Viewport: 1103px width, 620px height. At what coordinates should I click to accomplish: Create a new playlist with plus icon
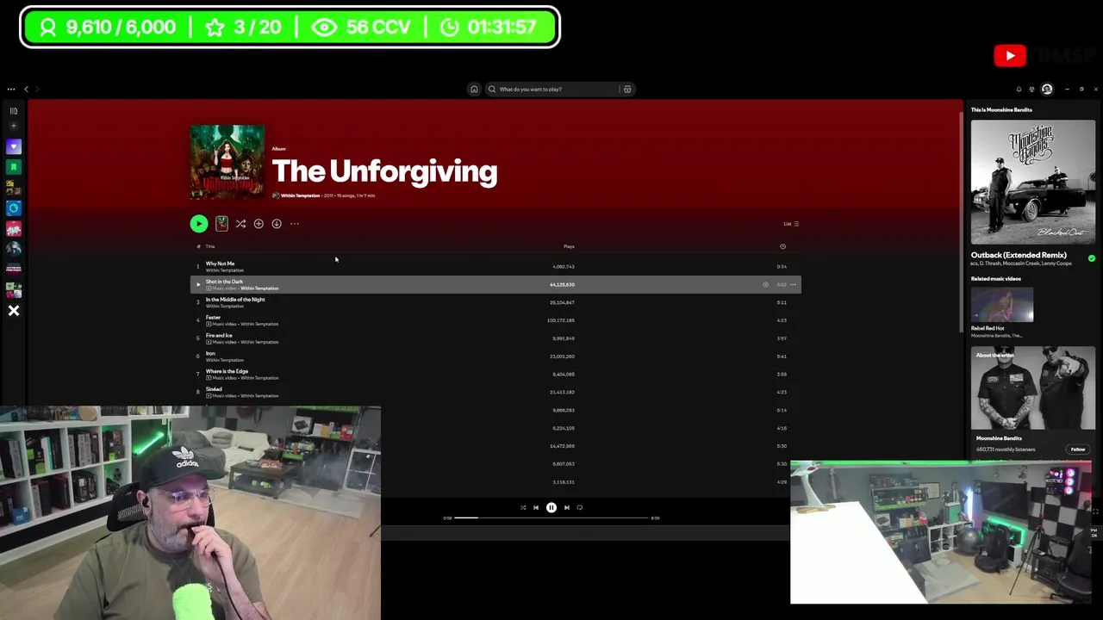point(14,127)
